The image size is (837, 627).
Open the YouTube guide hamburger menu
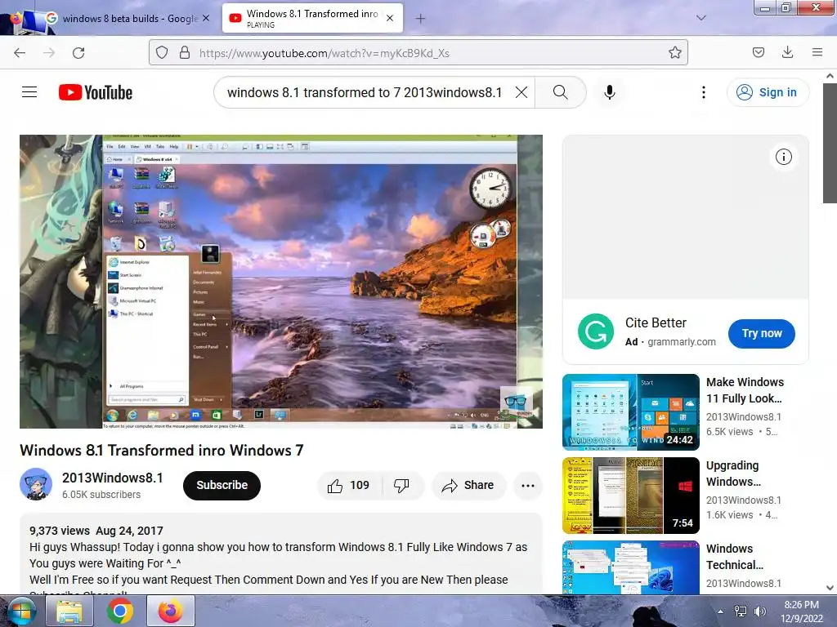pos(29,92)
